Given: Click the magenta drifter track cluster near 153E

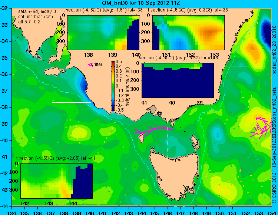Looking at the screenshot, I should pos(261,127).
